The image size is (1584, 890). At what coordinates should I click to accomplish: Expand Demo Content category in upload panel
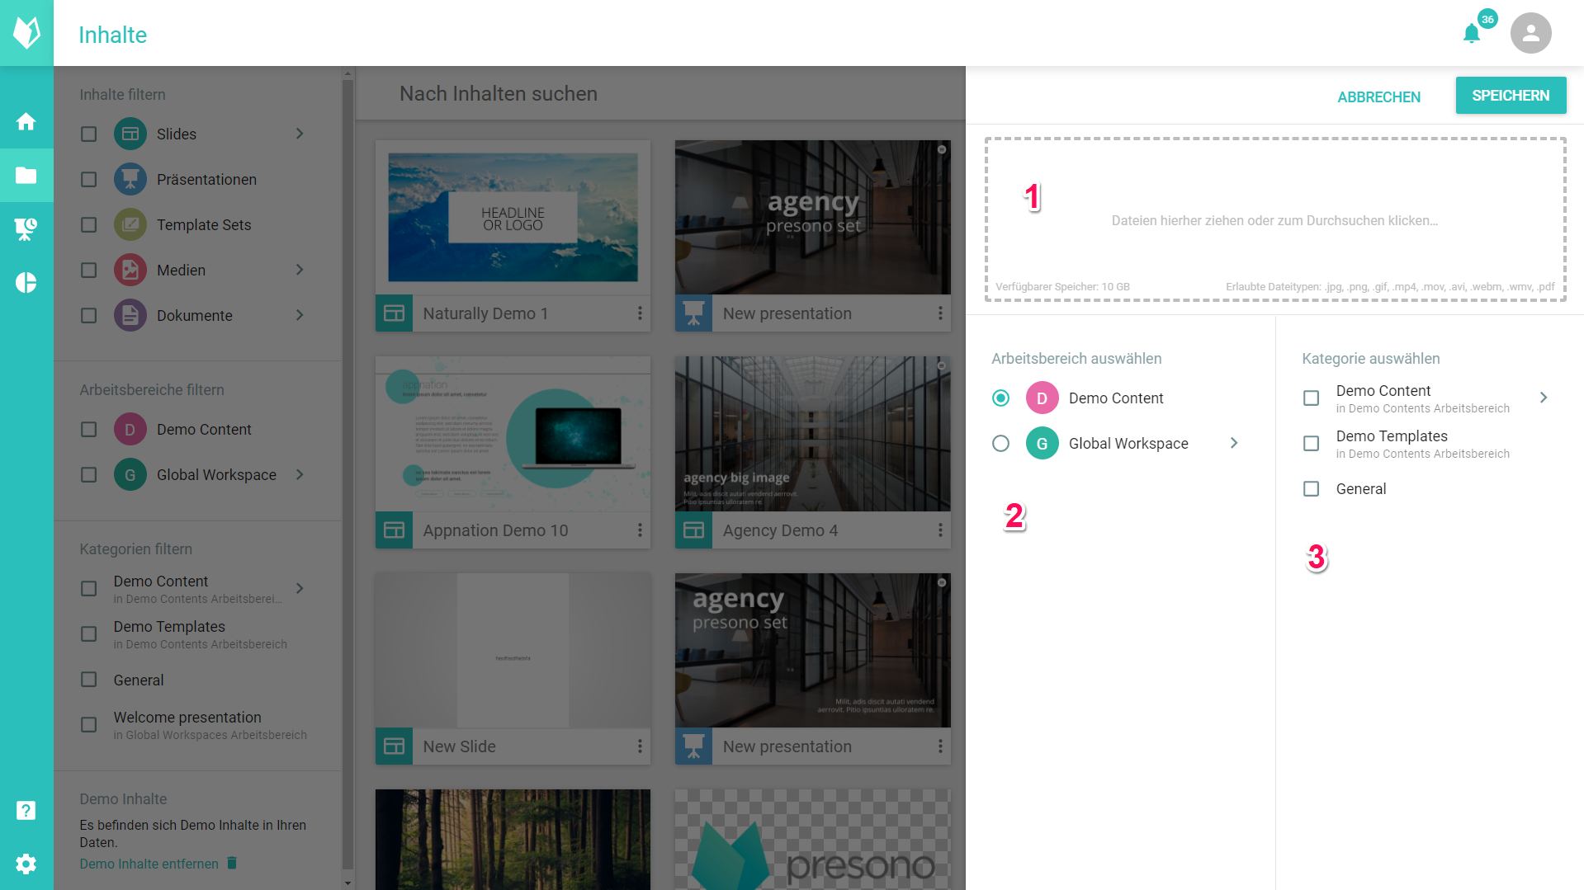(1544, 398)
